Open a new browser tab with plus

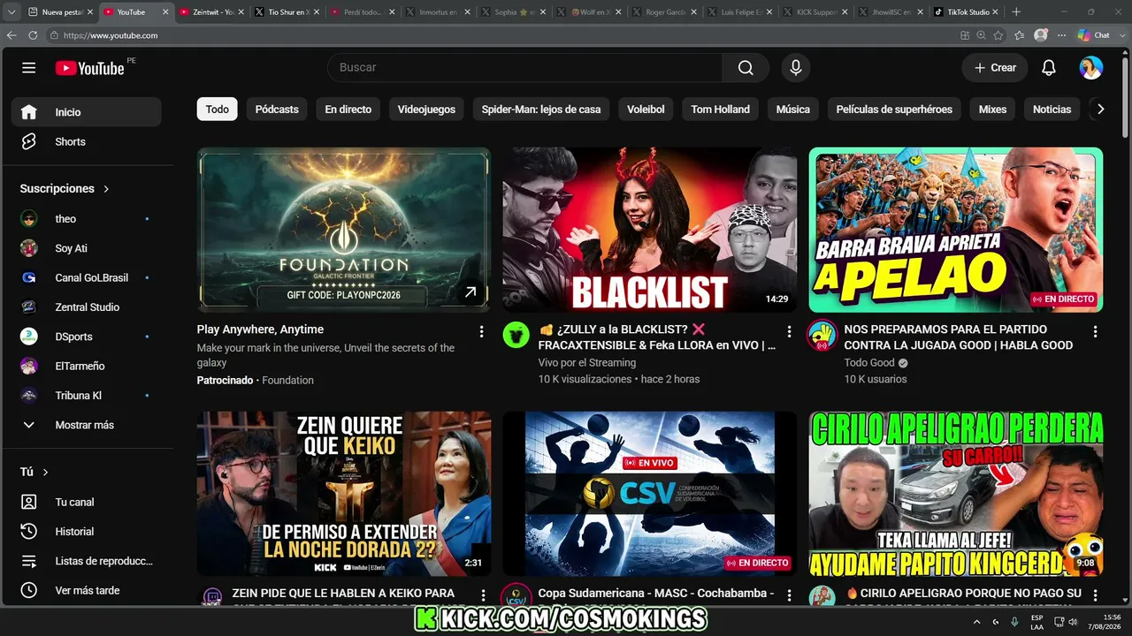click(1016, 12)
